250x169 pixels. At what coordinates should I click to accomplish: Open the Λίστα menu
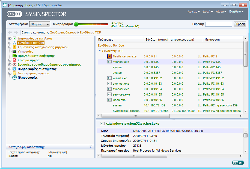click(221, 11)
